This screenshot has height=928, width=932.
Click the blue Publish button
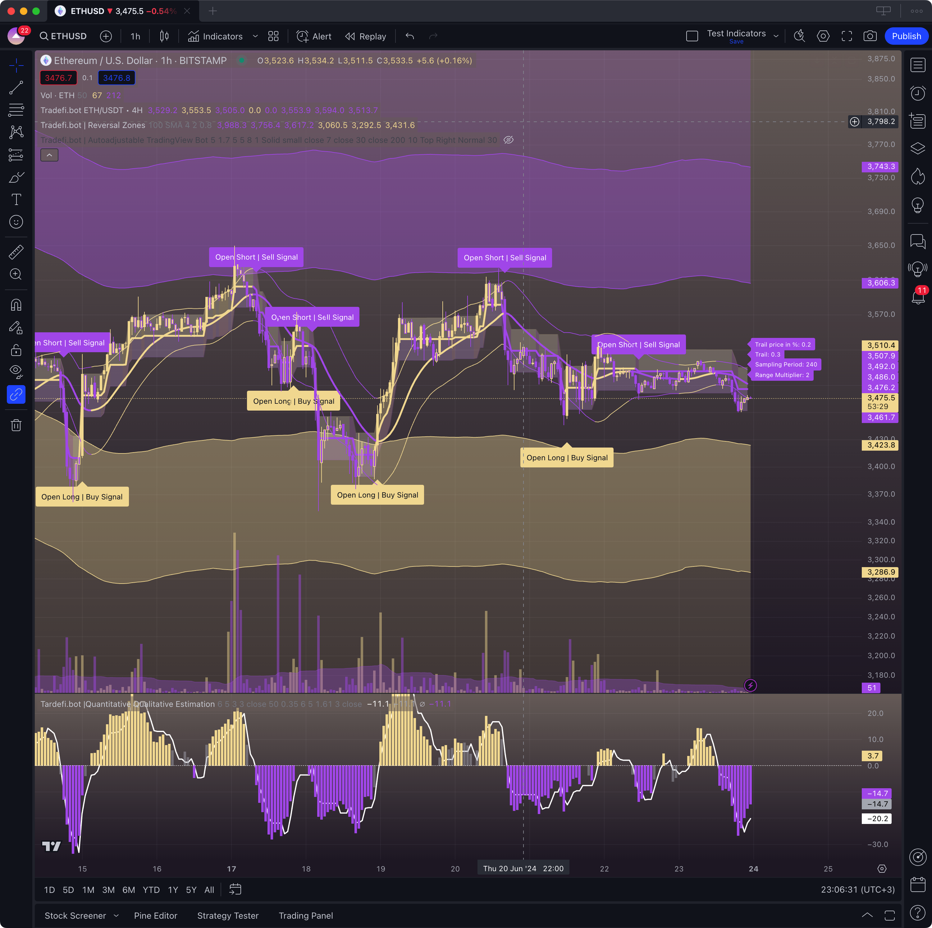pos(906,36)
